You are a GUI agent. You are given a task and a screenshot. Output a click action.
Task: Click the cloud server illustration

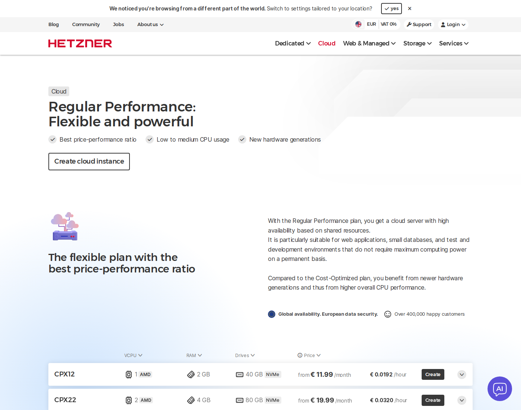(x=65, y=226)
